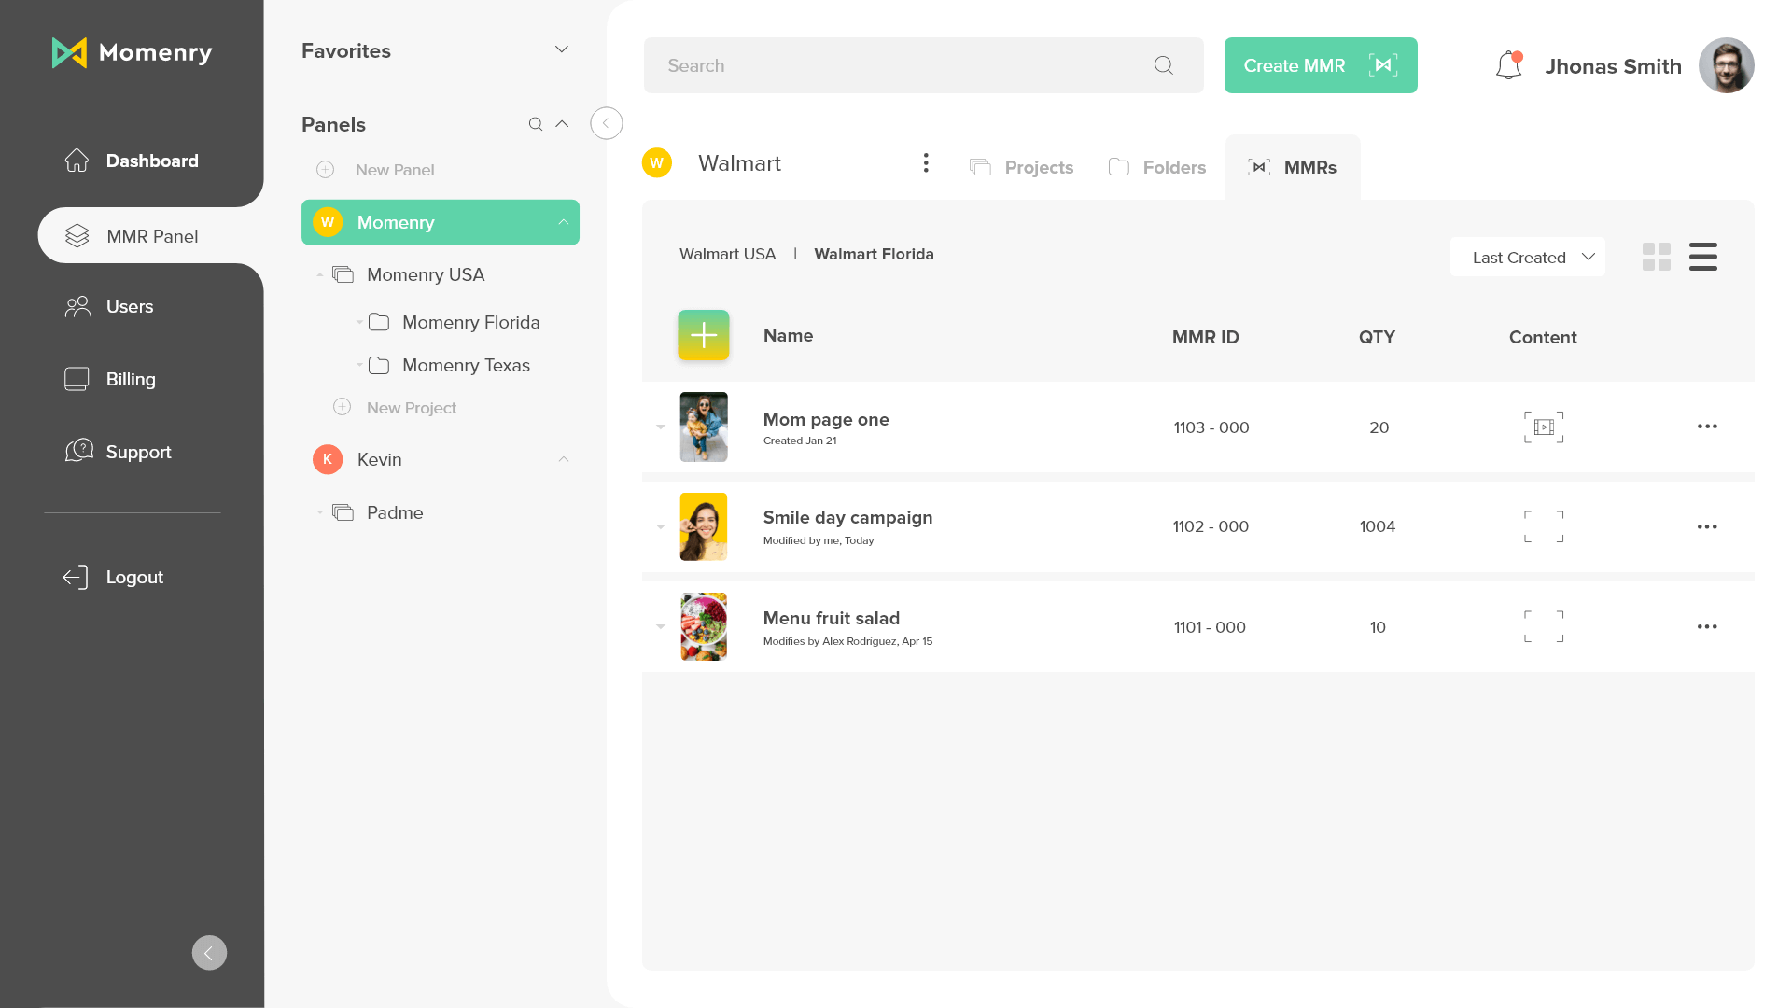Open the notifications bell

(x=1509, y=65)
